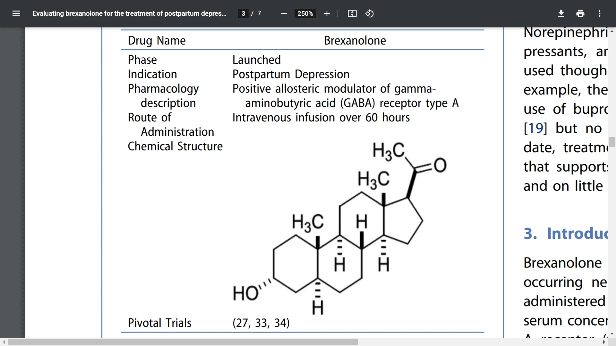Click 'Intravenous infusion over 60 hours' text

tap(321, 118)
